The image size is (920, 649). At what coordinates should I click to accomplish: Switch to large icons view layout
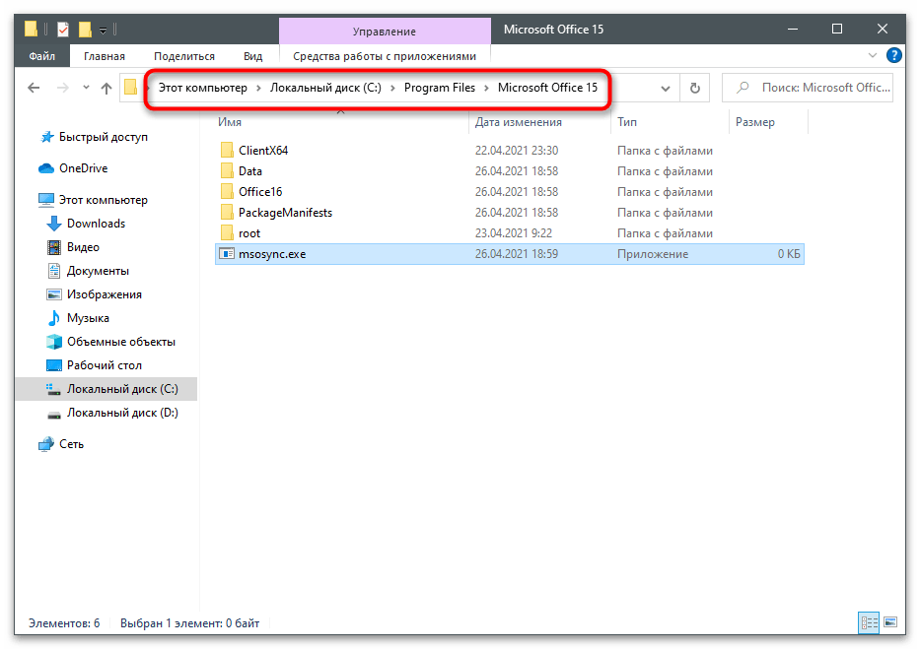coord(889,622)
